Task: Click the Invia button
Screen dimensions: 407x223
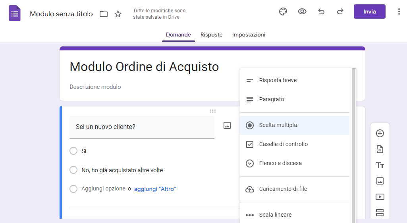Action: pos(369,12)
